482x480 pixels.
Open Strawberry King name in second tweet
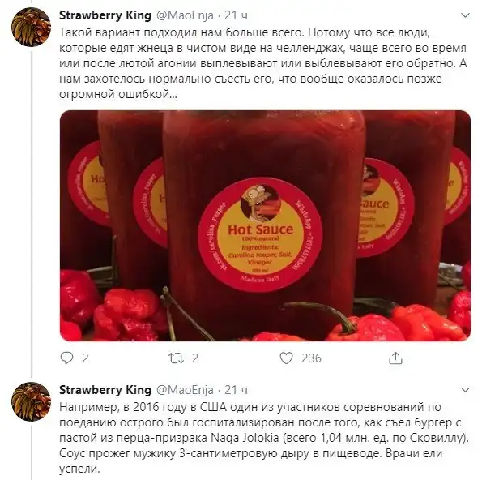coord(105,390)
